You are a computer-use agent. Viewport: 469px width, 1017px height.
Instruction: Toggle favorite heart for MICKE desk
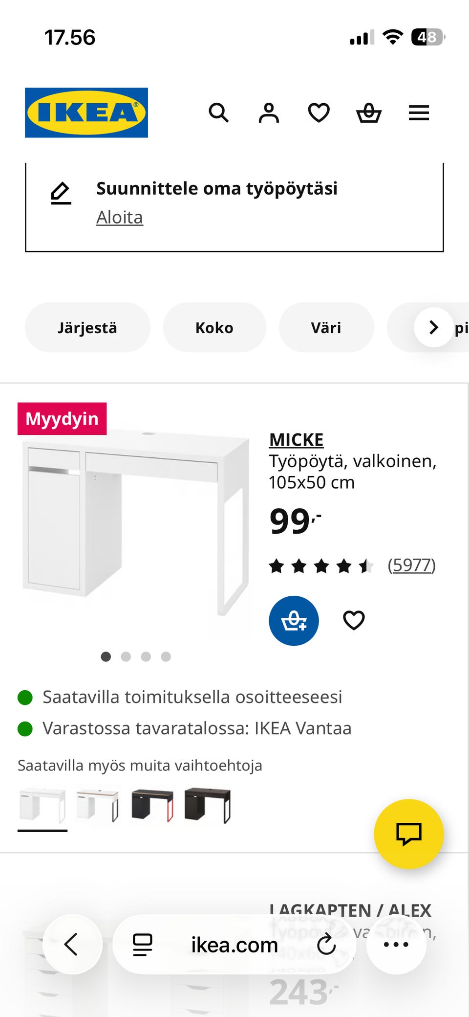pyautogui.click(x=354, y=621)
